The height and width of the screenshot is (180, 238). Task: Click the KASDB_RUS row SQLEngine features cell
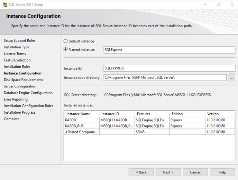click(x=152, y=126)
